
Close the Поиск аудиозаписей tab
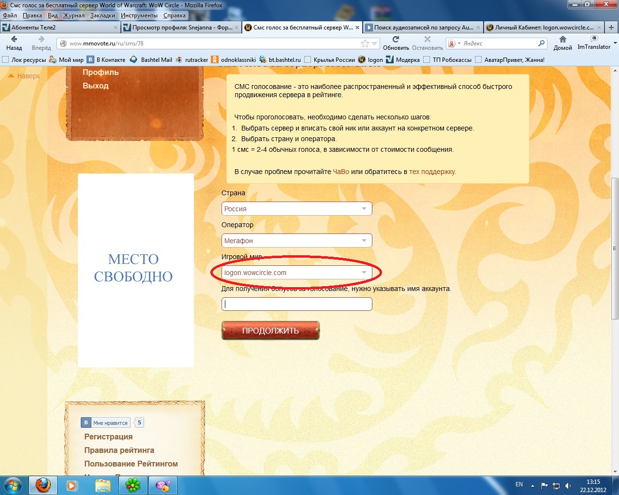[478, 28]
